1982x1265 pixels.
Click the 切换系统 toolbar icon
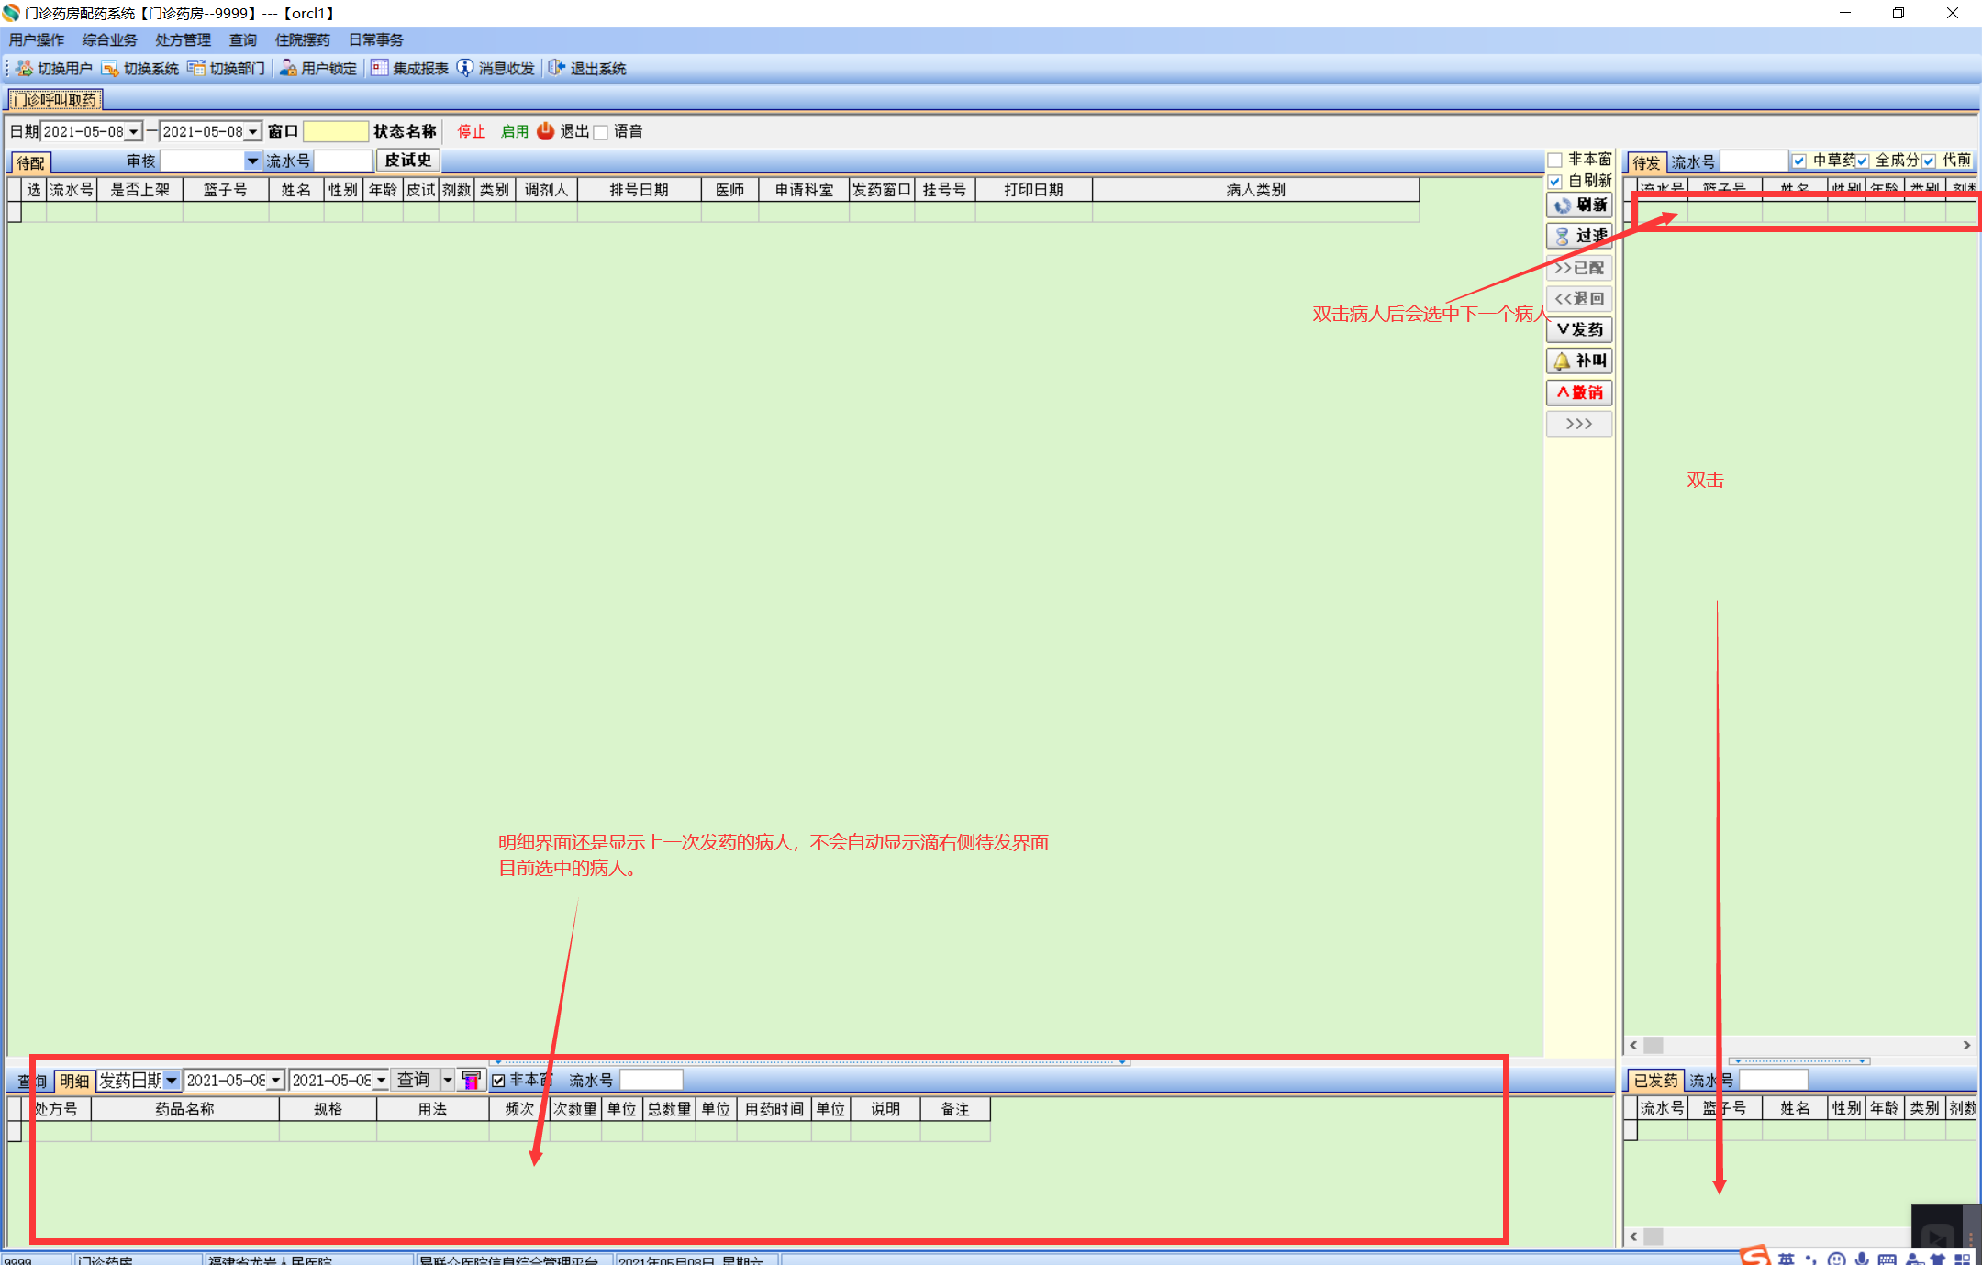point(110,69)
